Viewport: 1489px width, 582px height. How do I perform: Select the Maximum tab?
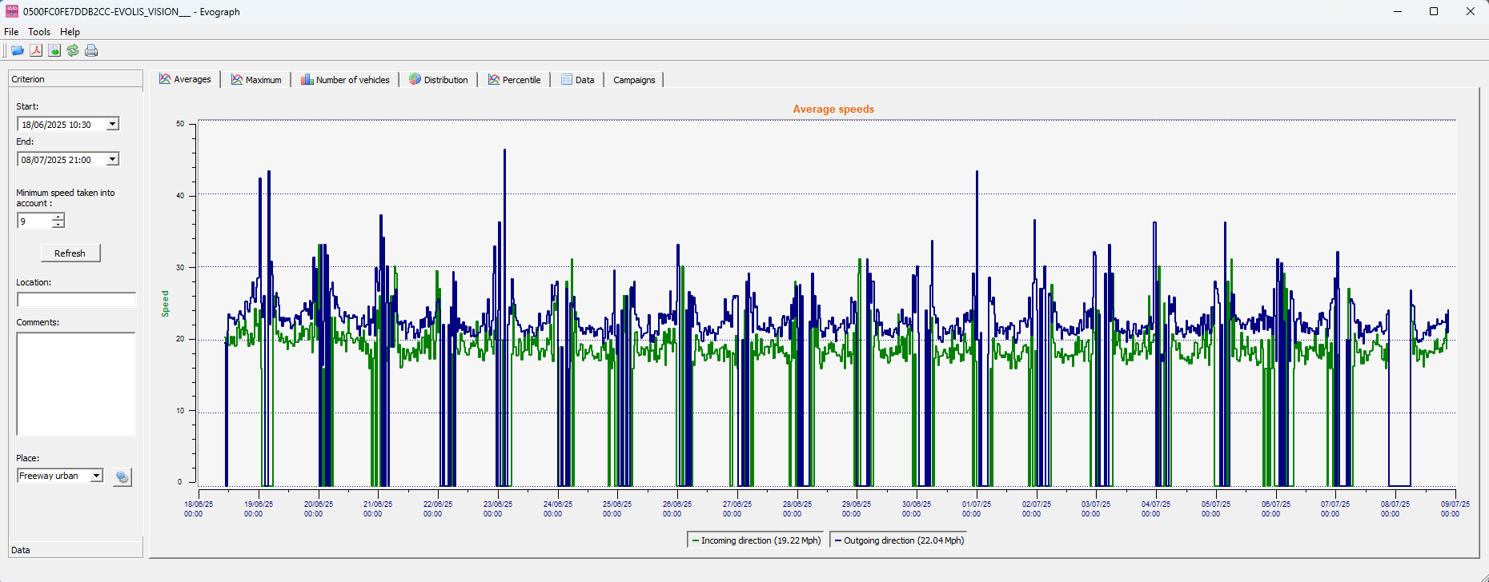(x=256, y=80)
